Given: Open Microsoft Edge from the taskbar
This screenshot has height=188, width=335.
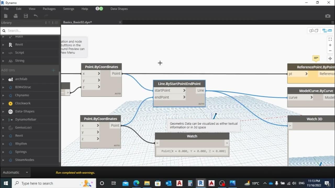Looking at the screenshot, I should [x=136, y=183].
